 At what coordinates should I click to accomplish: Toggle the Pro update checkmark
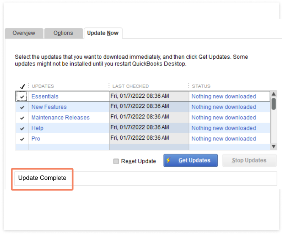(22, 139)
